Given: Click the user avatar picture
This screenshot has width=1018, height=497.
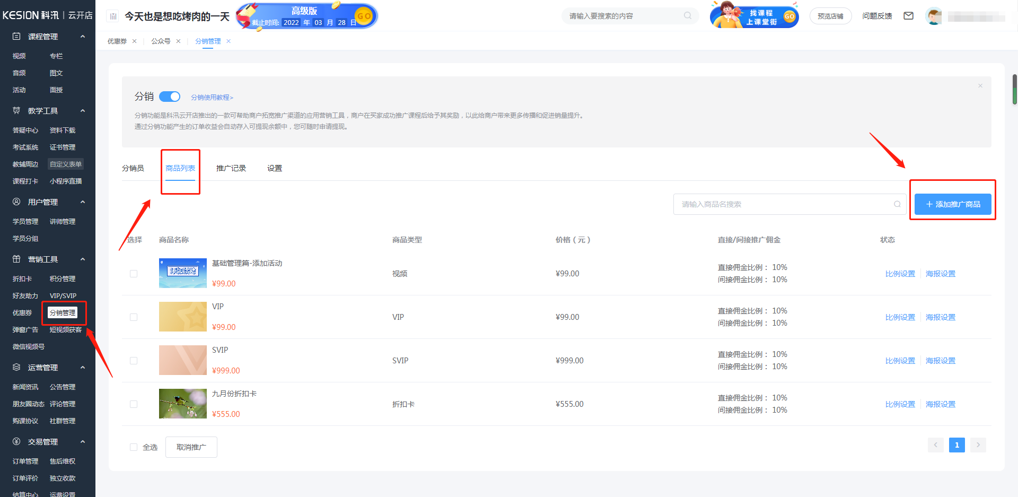Looking at the screenshot, I should (934, 16).
